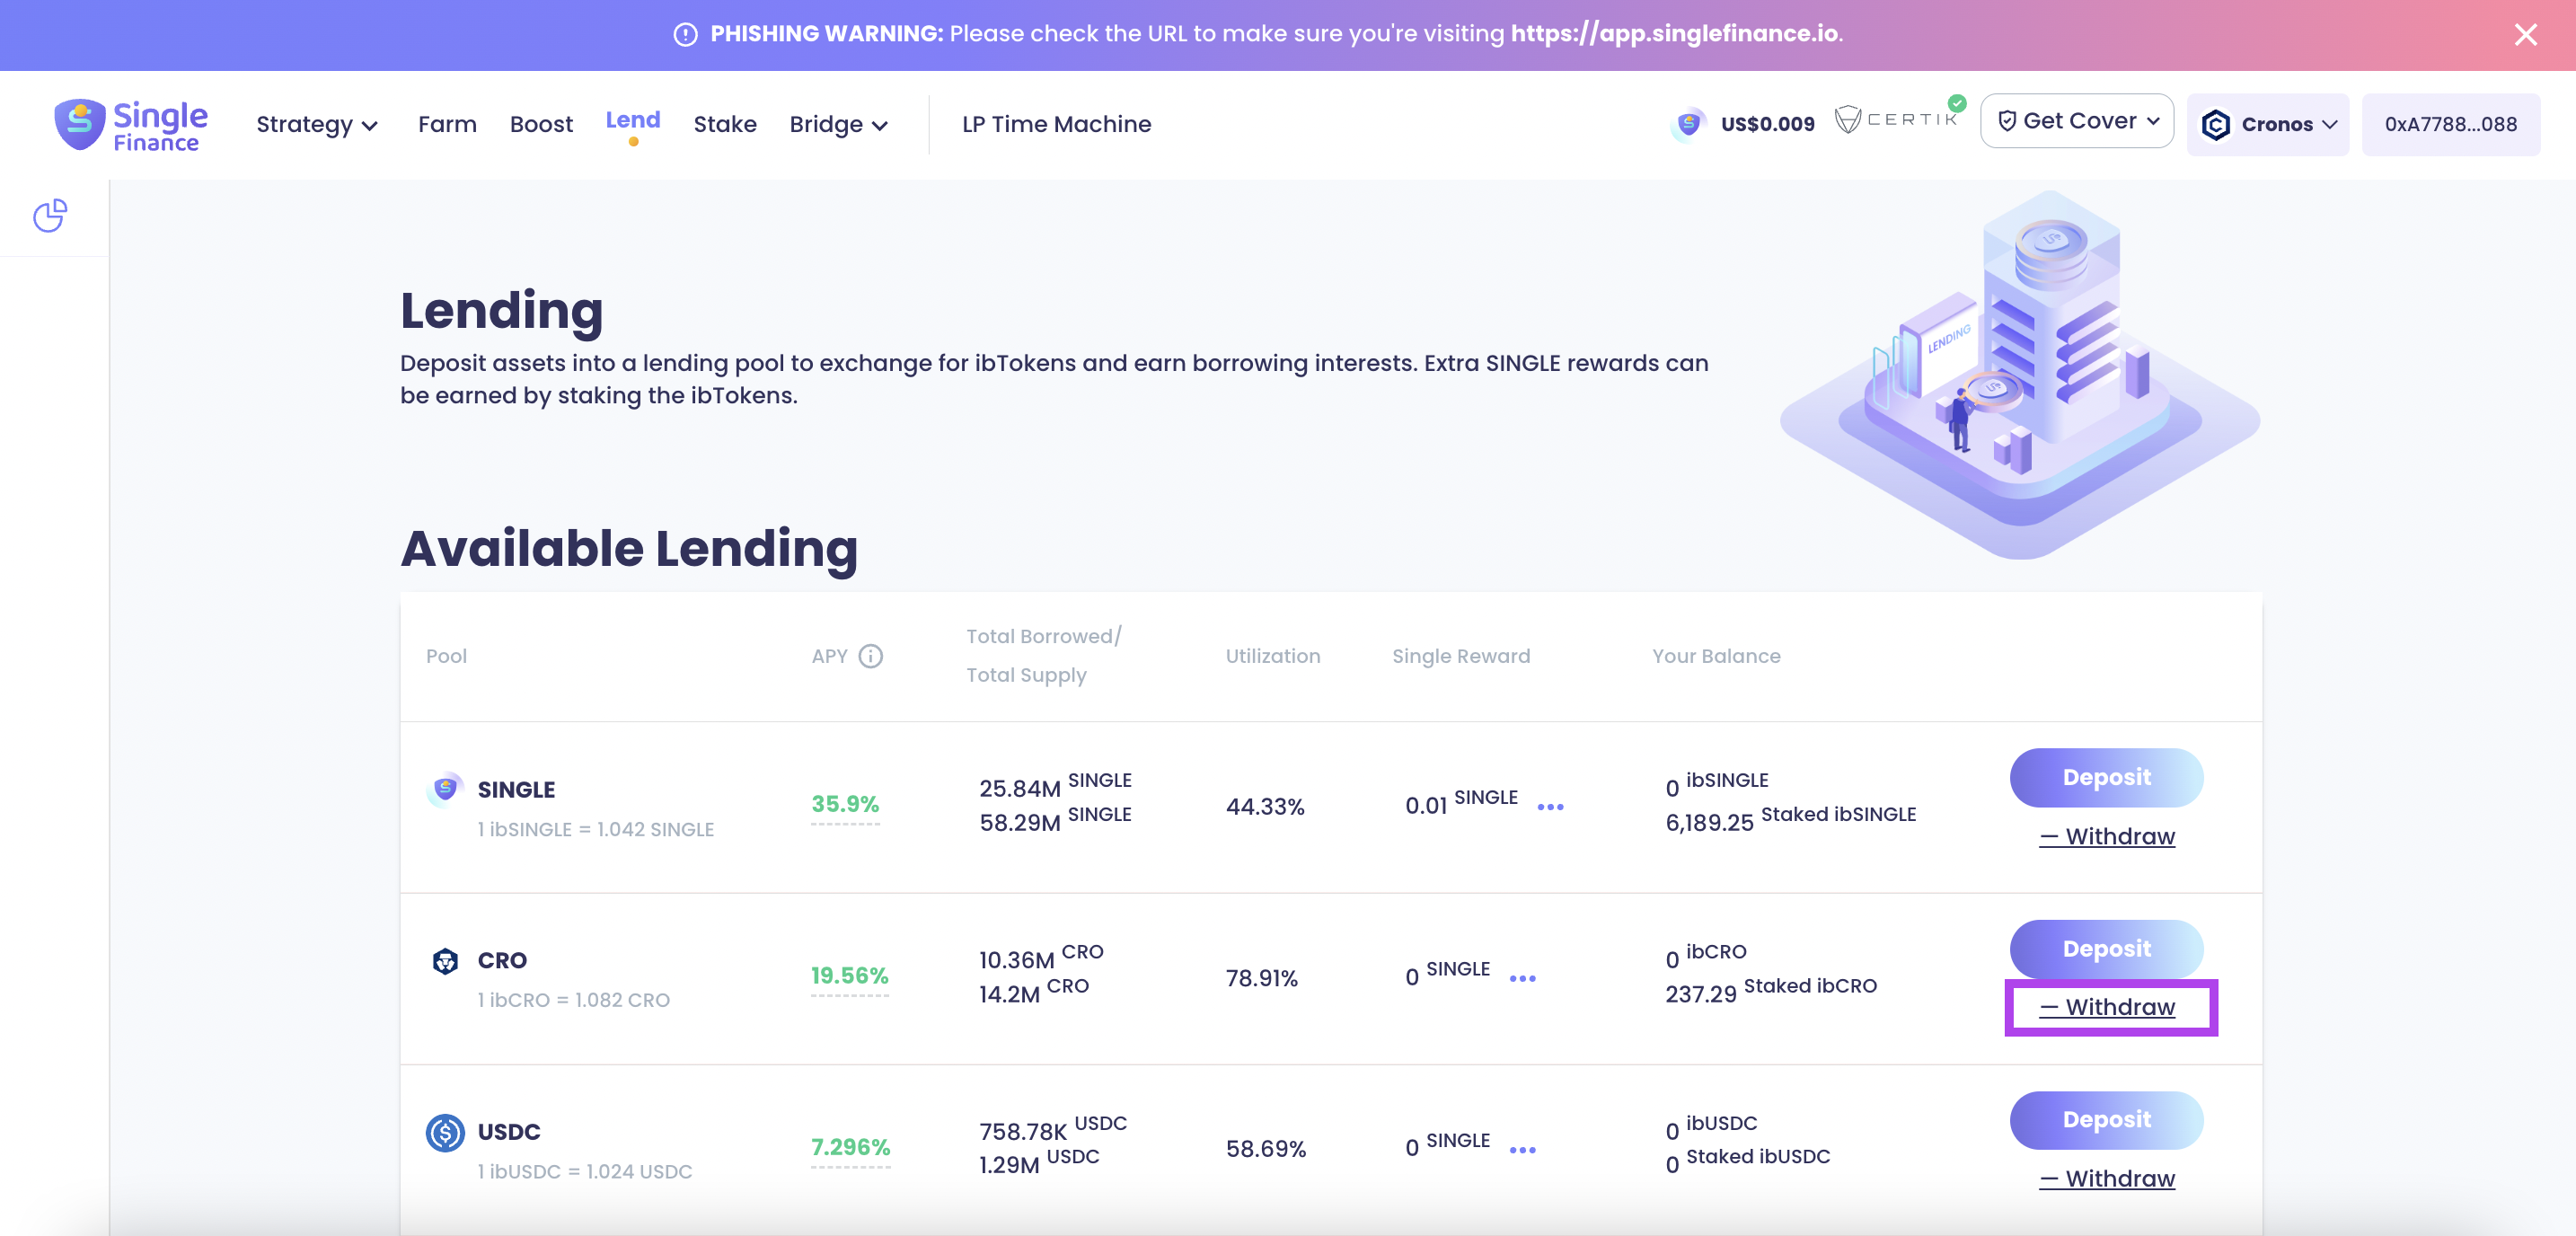This screenshot has height=1236, width=2576.
Task: Click the '1 ibSINGLE = 1.042 SINGLE' rate
Action: point(595,829)
